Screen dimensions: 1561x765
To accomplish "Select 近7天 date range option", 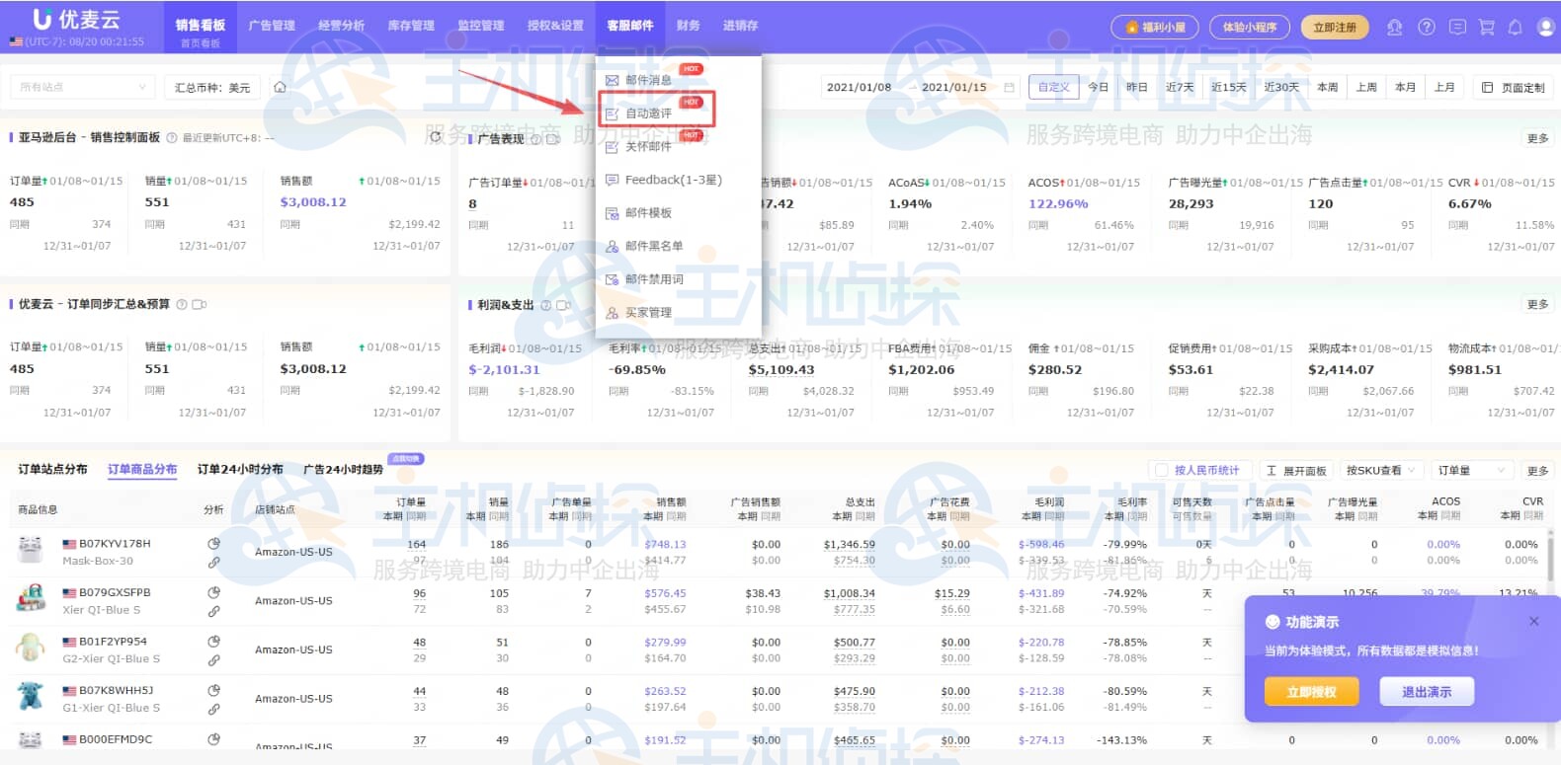I will [x=1180, y=88].
